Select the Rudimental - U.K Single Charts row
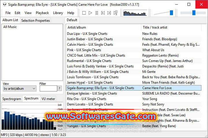Viewport: 208px width, 138px height. (x=133, y=61)
